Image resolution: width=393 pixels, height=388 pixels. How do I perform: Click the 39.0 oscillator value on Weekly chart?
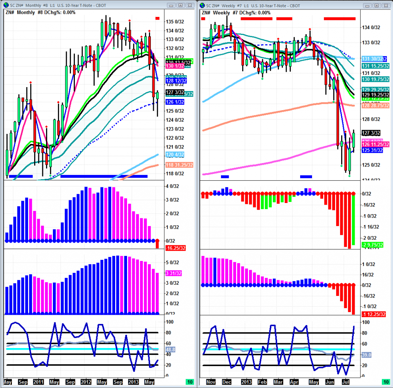(x=366, y=355)
